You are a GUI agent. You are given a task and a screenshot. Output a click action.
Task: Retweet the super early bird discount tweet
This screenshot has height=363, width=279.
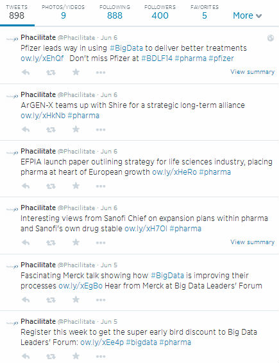click(x=51, y=357)
